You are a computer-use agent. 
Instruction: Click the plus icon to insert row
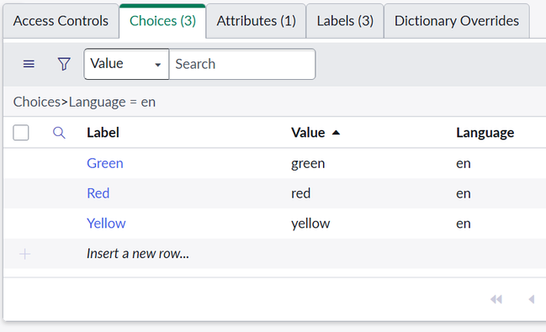pyautogui.click(x=24, y=254)
